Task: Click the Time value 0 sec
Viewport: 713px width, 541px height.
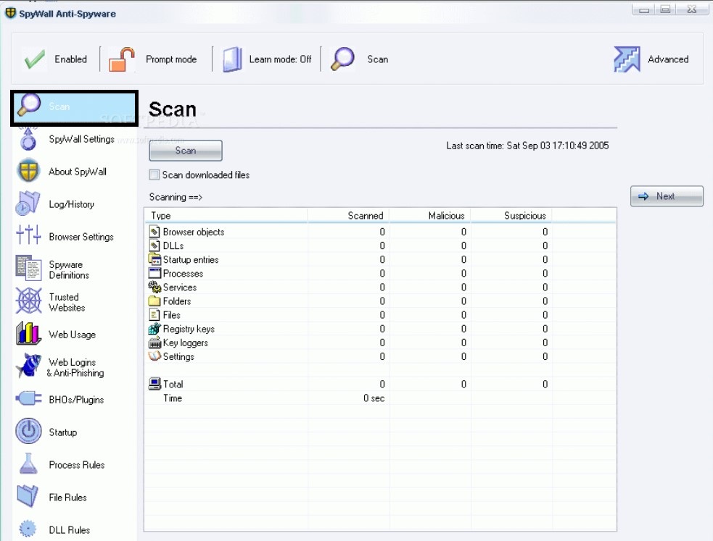Action: click(374, 398)
